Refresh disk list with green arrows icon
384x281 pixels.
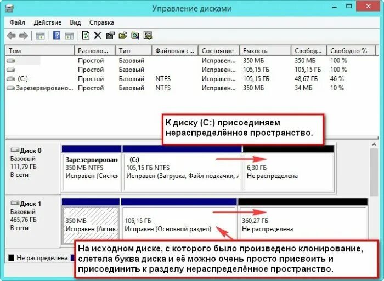pos(86,36)
